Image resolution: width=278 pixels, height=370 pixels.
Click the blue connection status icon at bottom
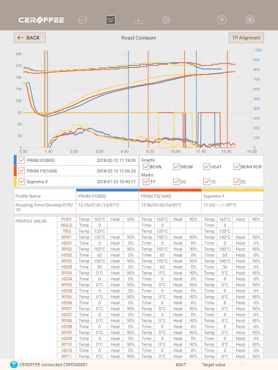point(14,365)
